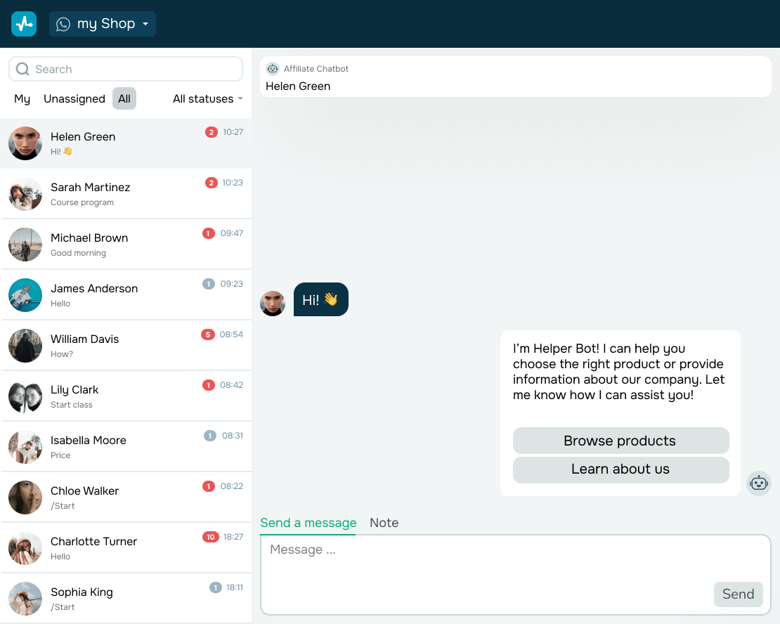Open the James Anderson conversation
This screenshot has width=780, height=624.
point(126,295)
